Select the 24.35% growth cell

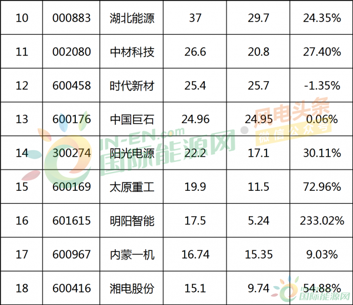tap(322, 18)
